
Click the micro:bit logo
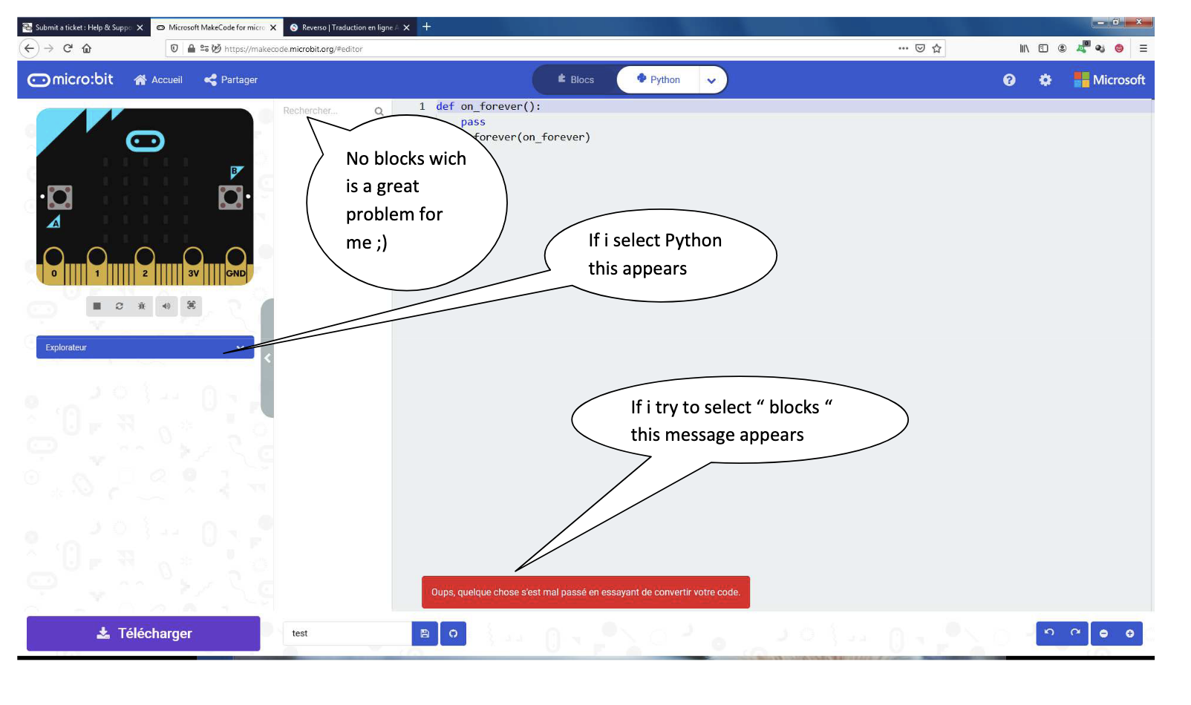(71, 79)
